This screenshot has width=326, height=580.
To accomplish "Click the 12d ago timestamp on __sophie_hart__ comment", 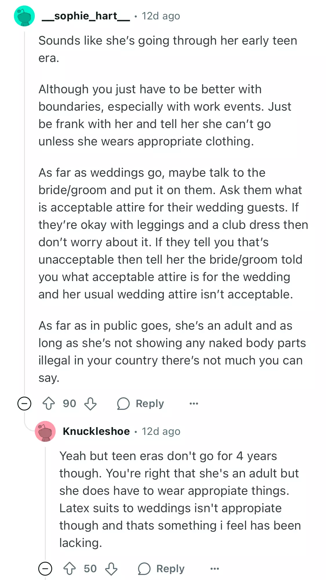I will pyautogui.click(x=161, y=16).
